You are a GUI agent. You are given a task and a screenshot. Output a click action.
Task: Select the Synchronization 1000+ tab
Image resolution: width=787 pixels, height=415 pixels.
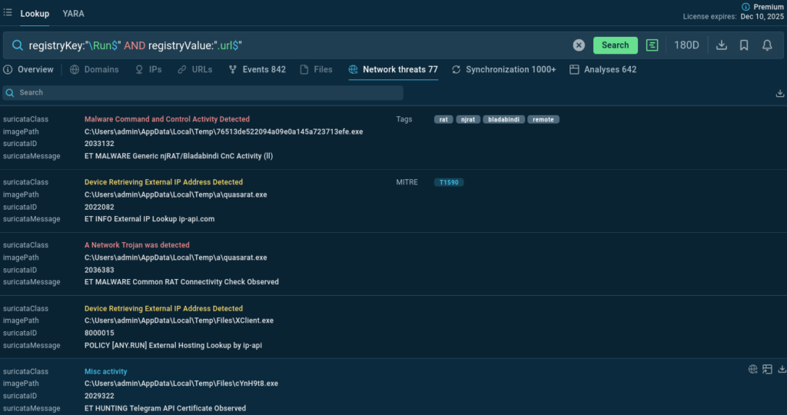coord(504,69)
